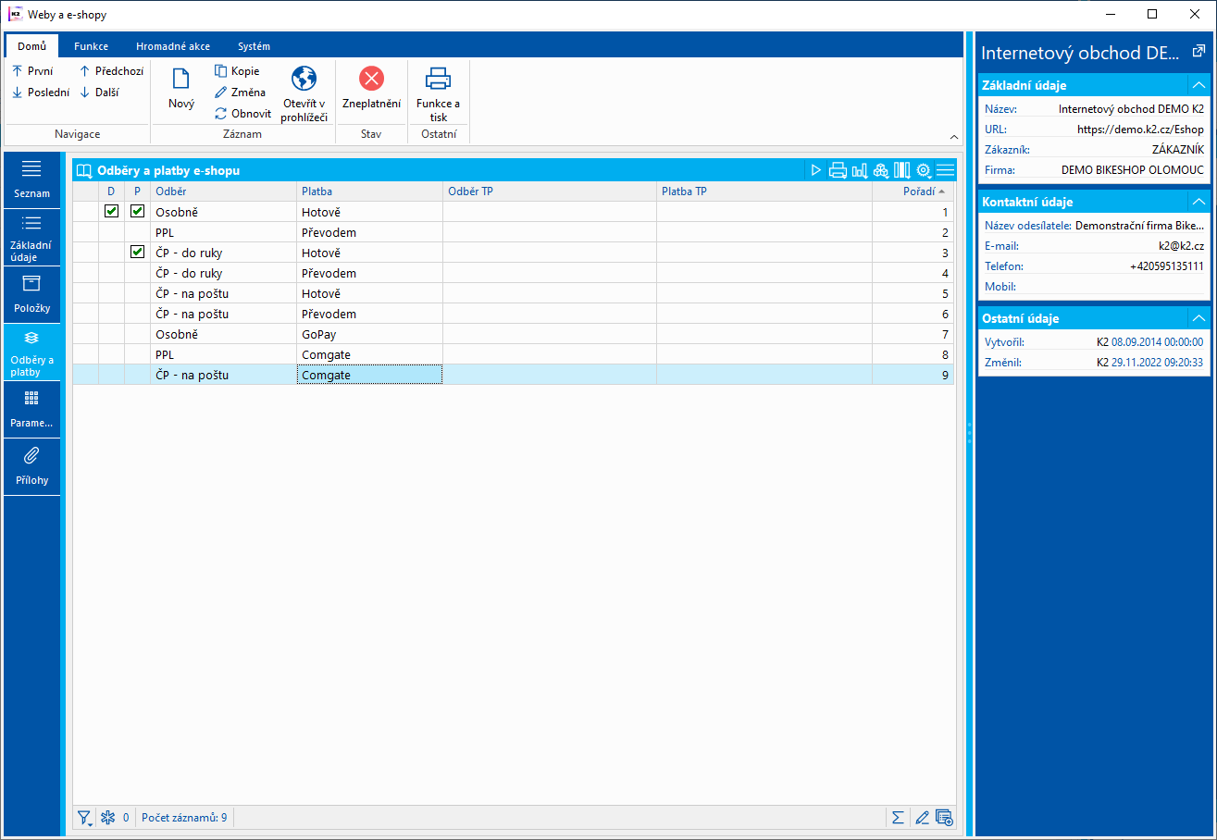1217x840 pixels.
Task: Collapse the Základní údaje section
Action: click(1198, 85)
